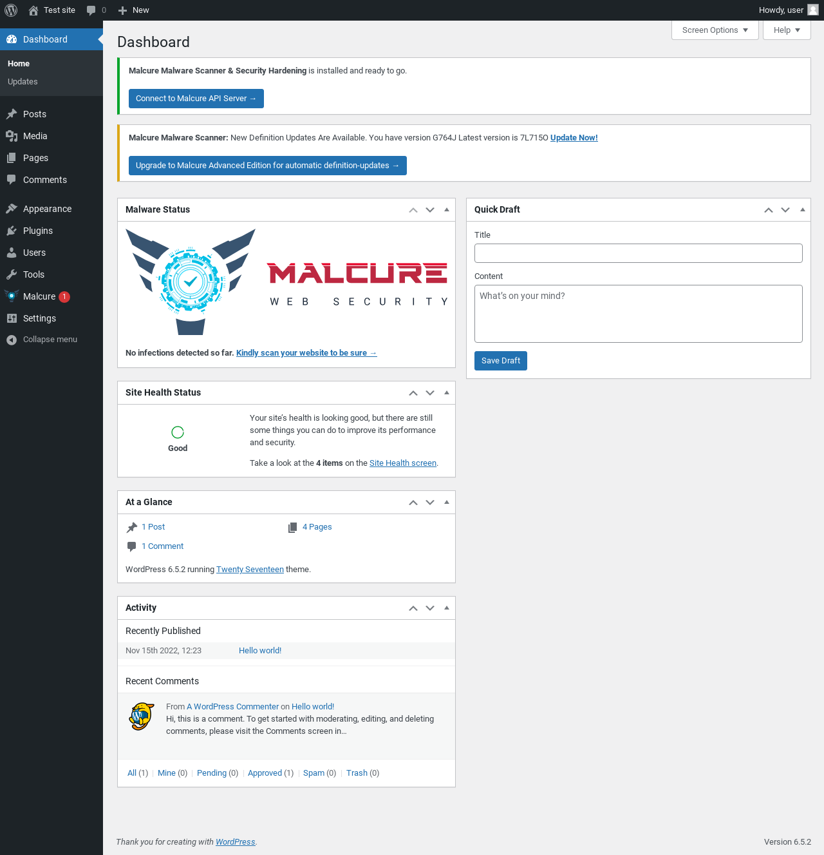Move Malware Status widget down
Image resolution: width=824 pixels, height=855 pixels.
pos(430,210)
